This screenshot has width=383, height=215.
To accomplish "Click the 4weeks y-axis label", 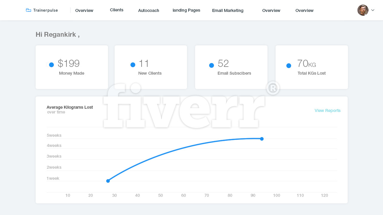I will tap(54, 145).
